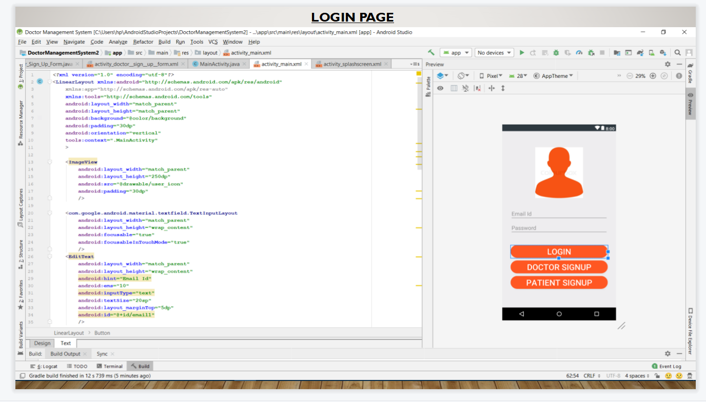Toggle the preview view options eye icon
Viewport: 706px width, 402px height.
click(x=440, y=88)
